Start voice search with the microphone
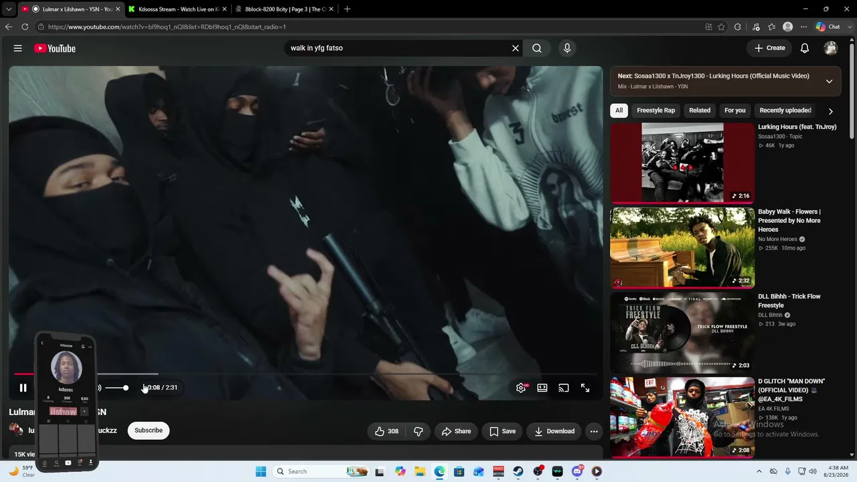Screen dimensions: 857x482 point(567,48)
